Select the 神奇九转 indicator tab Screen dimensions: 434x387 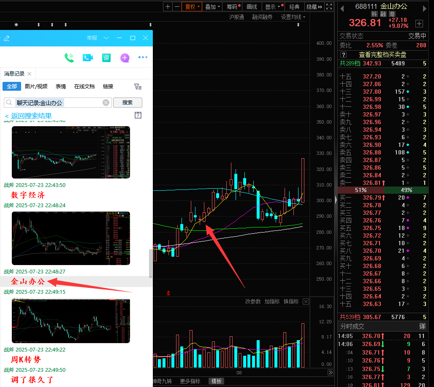coord(163,381)
